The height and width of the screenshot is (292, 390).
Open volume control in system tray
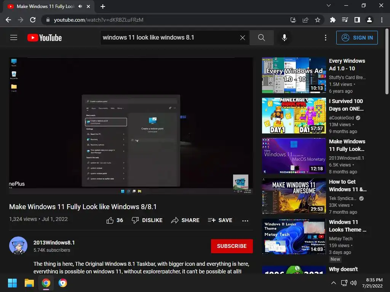[353, 283]
